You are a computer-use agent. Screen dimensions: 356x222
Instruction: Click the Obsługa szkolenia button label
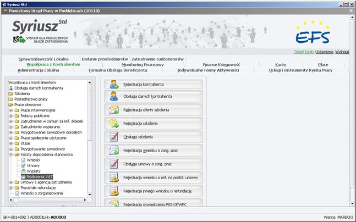click(x=138, y=137)
